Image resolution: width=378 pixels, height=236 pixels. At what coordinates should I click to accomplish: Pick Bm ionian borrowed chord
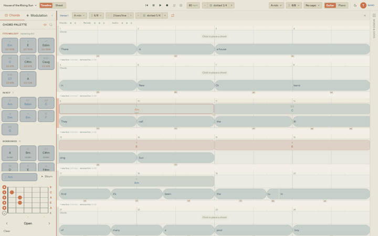pyautogui.click(x=28, y=153)
